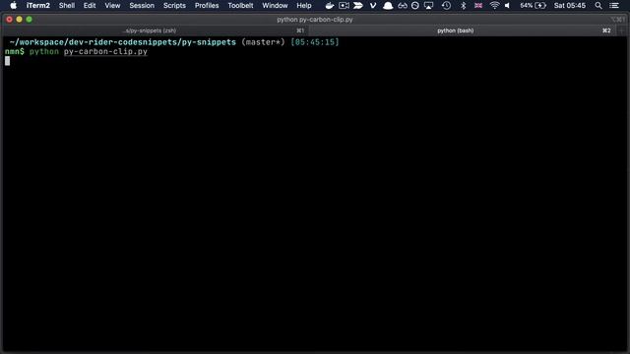The height and width of the screenshot is (354, 630).
Task: Minimize the iTerm2 window with yellow button
Action: 20,20
